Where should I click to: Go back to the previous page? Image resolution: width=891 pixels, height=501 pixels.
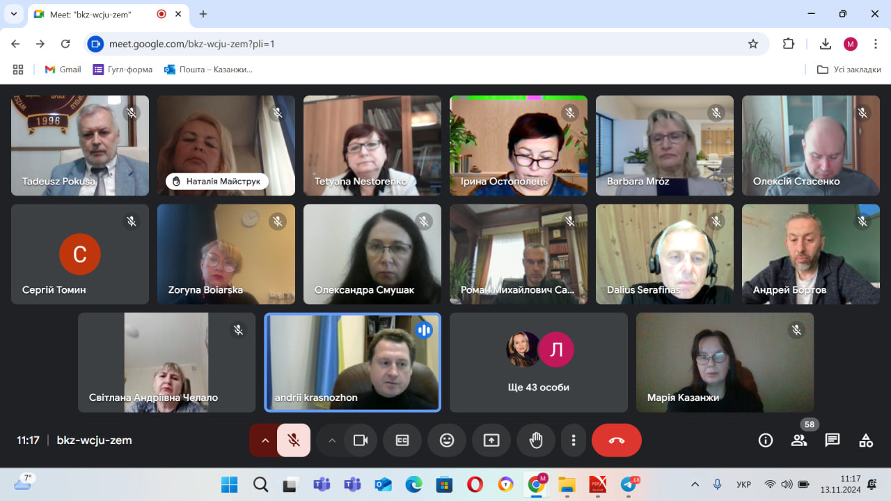(x=16, y=44)
